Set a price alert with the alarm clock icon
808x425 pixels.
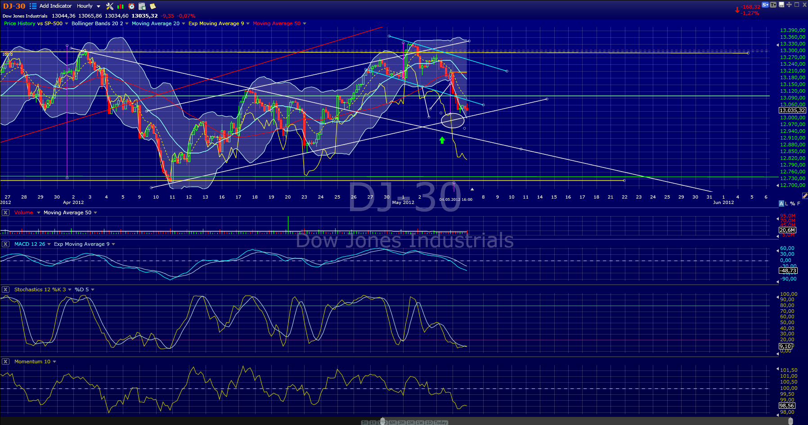point(131,6)
